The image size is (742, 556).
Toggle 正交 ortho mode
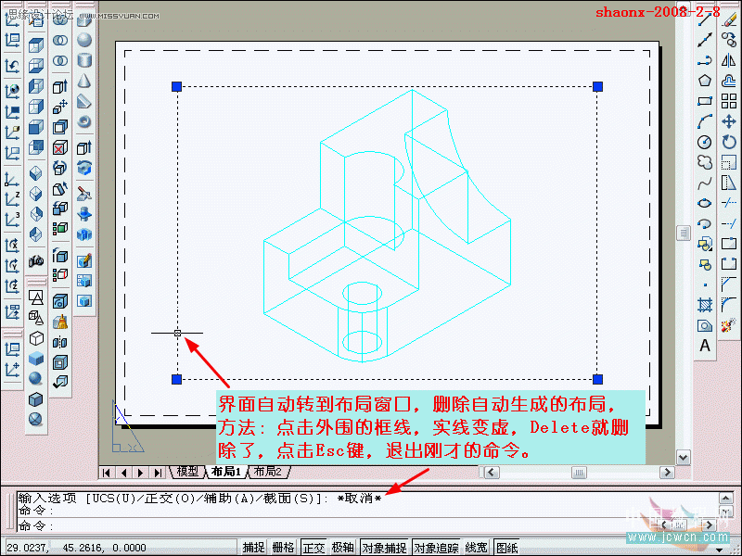[313, 548]
